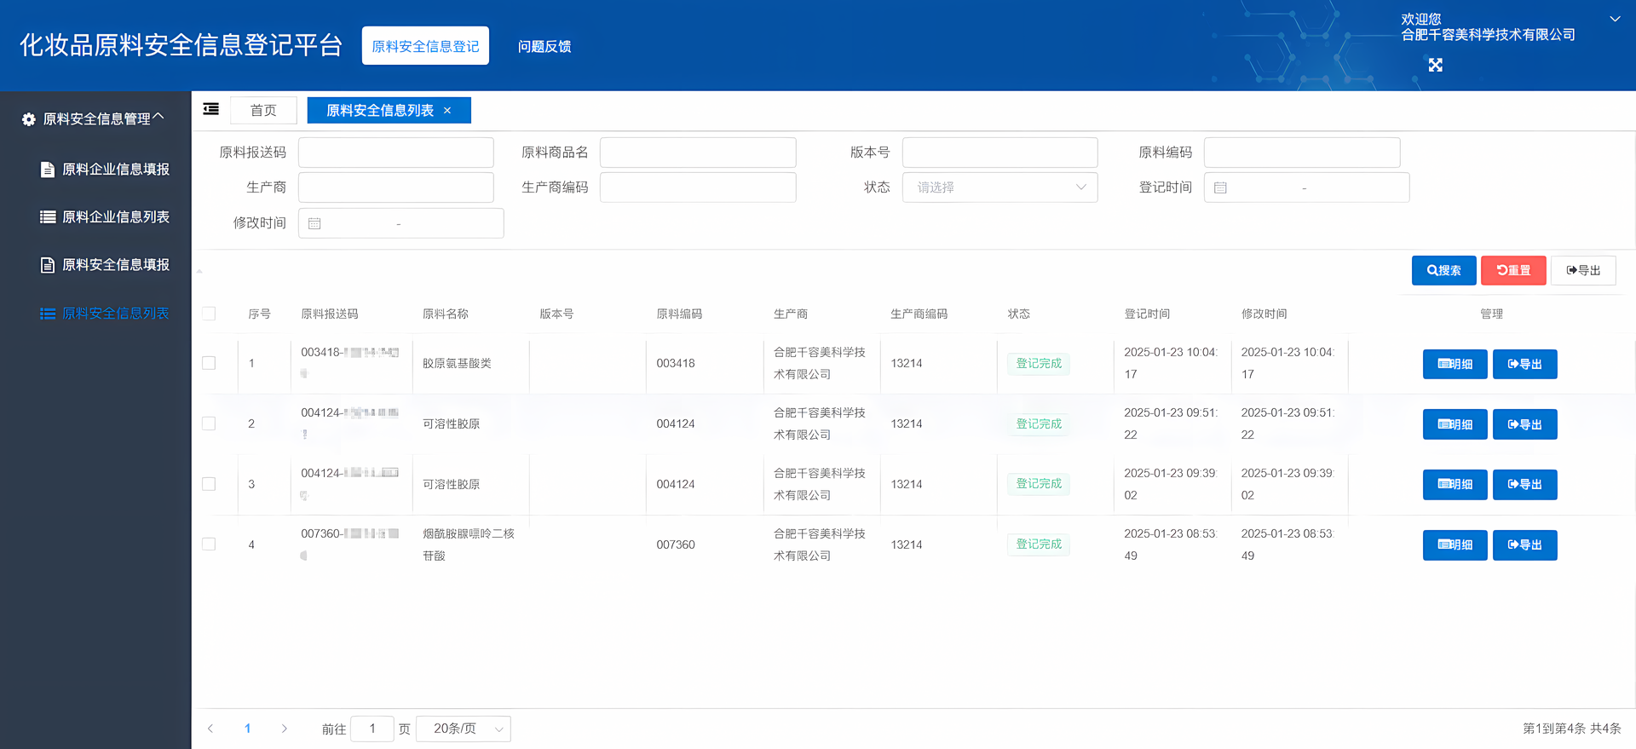1636x749 pixels.
Task: Open the 登记时间 date range picker
Action: coord(1306,187)
